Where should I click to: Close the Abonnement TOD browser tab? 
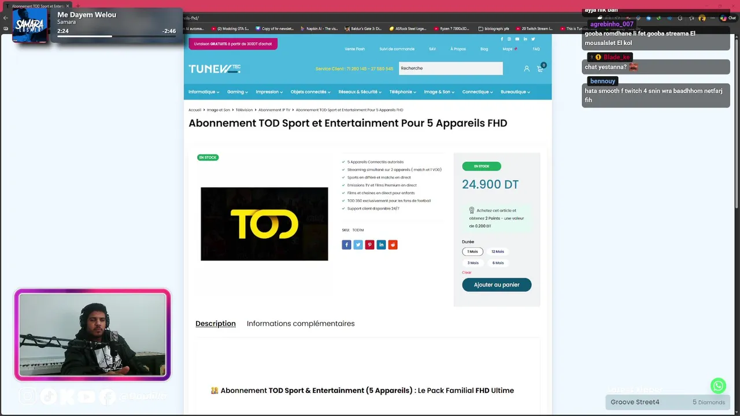coord(68,6)
